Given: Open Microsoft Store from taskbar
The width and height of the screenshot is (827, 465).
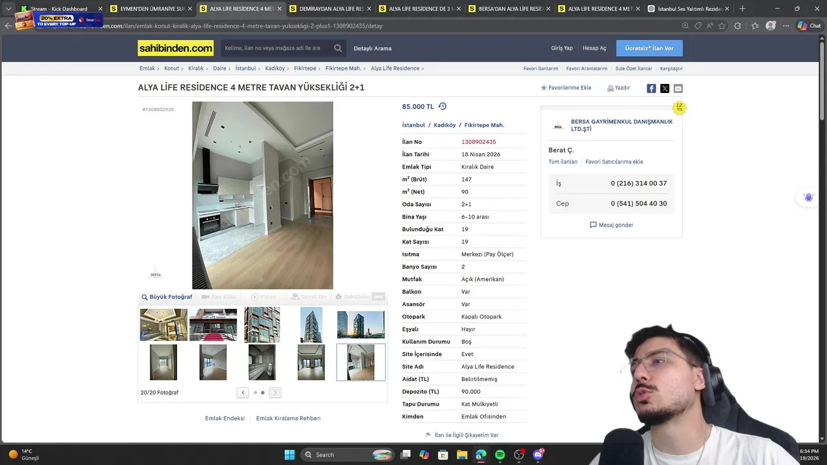Looking at the screenshot, I should pos(443,455).
